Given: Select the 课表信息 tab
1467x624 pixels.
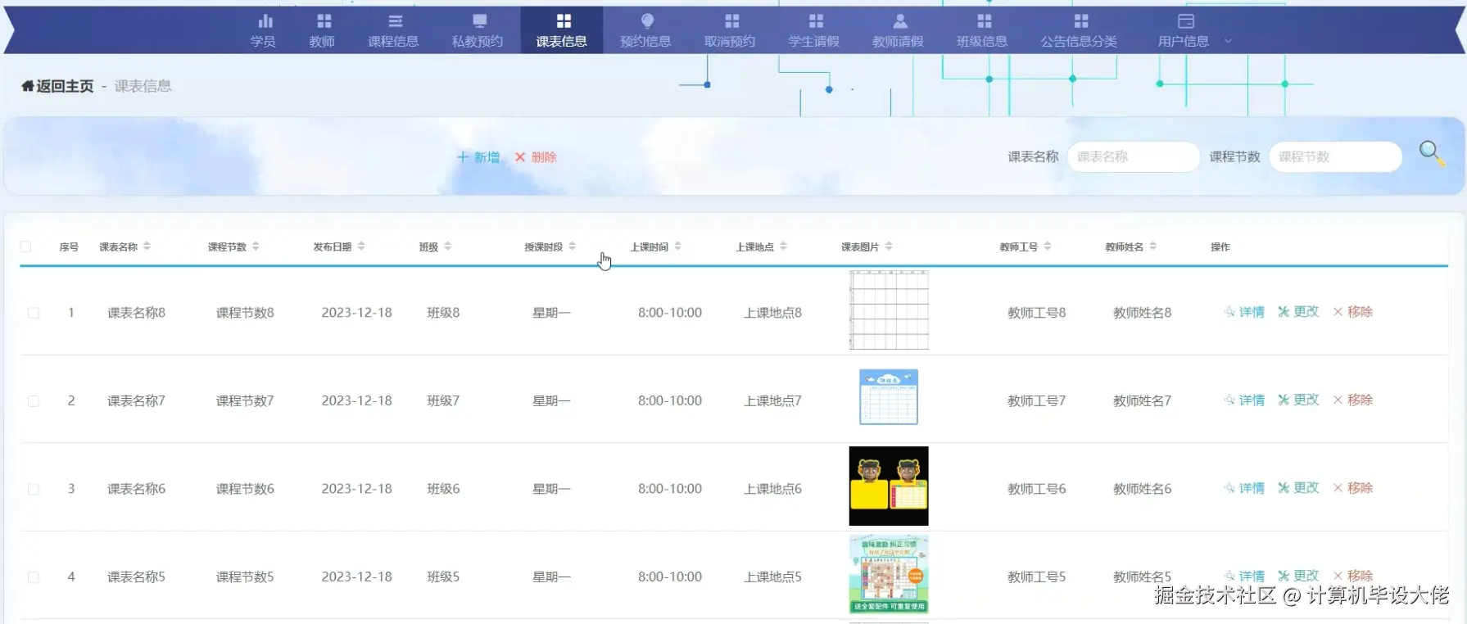Looking at the screenshot, I should (562, 31).
